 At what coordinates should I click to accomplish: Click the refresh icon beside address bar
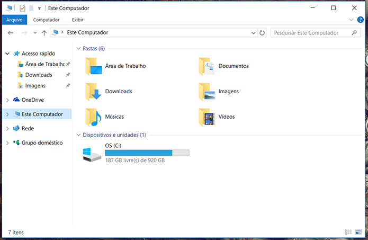[x=262, y=33]
